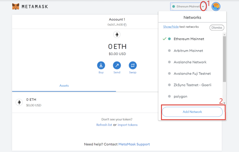The width and height of the screenshot is (239, 152).
Task: Open the MetaMask Support link
Action: tap(134, 144)
